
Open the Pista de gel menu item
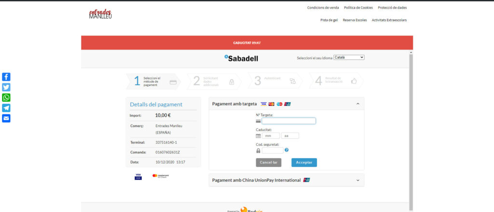click(329, 20)
